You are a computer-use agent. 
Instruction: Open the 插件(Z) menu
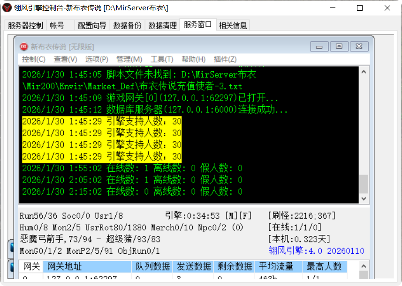[226, 59]
